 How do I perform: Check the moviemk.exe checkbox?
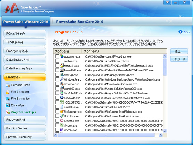pos(57,84)
